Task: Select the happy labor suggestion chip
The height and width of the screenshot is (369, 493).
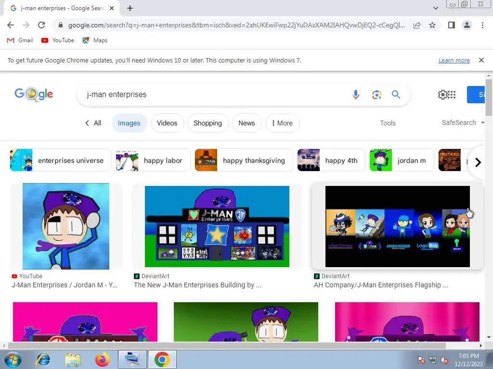Action: pyautogui.click(x=153, y=160)
